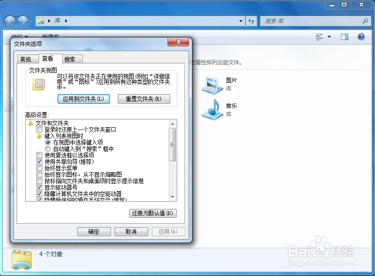Image resolution: width=375 pixels, height=276 pixels.
Task: Minimize the Explorer window
Action: coord(331,5)
